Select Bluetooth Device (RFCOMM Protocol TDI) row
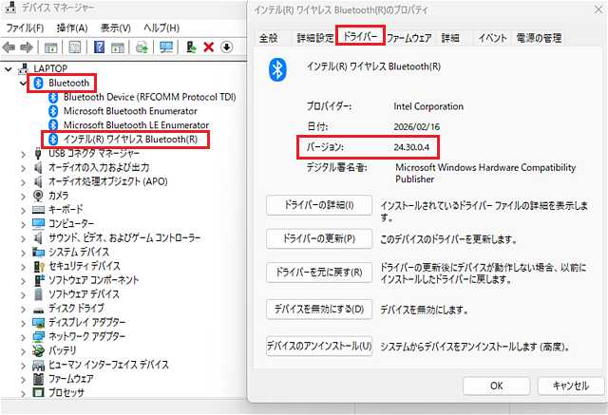The image size is (608, 415). [142, 97]
